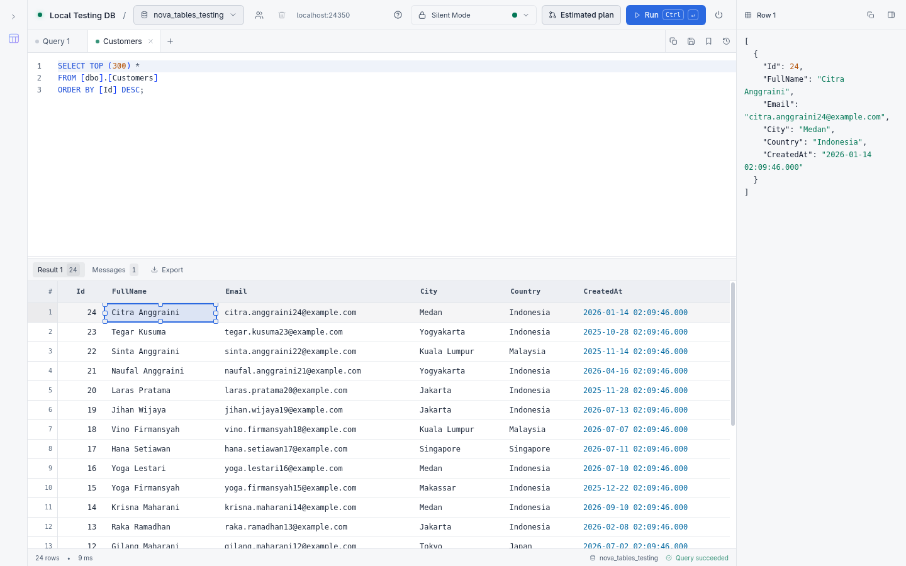The height and width of the screenshot is (566, 906).
Task: Open the Messages tab
Action: click(x=115, y=270)
